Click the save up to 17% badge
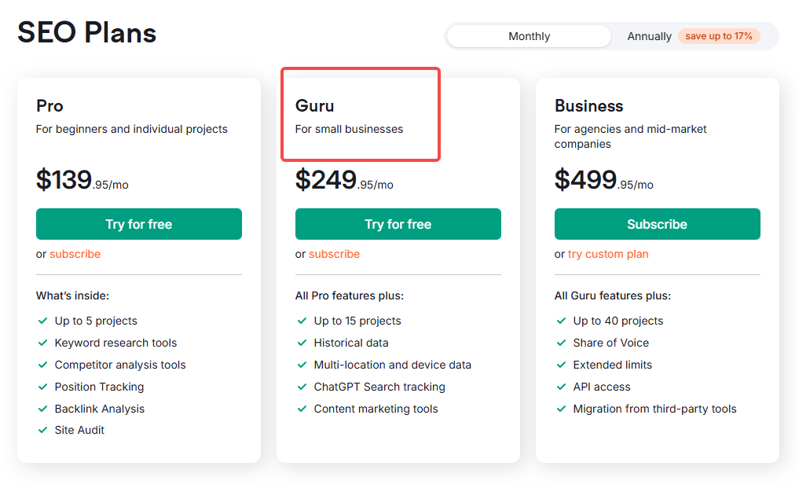799x492 pixels. [719, 36]
